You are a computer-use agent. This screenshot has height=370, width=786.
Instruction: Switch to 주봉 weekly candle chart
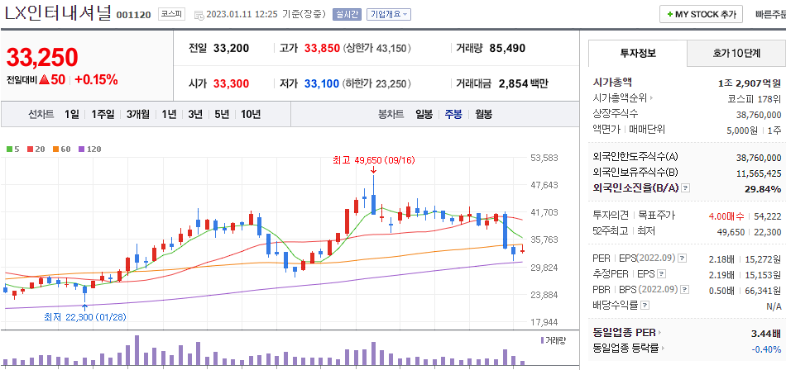pos(453,114)
